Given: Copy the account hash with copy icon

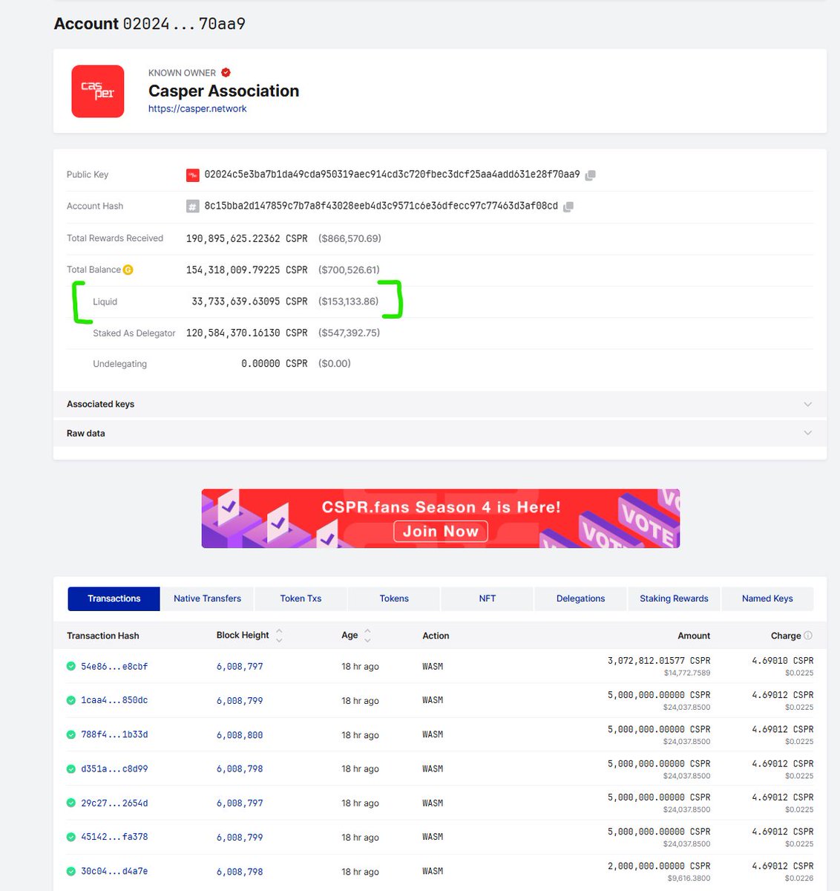Looking at the screenshot, I should [x=568, y=206].
